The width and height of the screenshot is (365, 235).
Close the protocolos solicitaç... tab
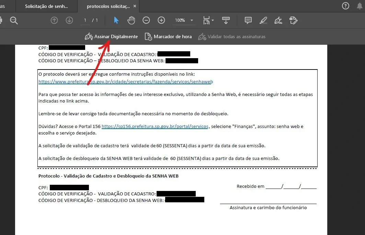pos(135,6)
